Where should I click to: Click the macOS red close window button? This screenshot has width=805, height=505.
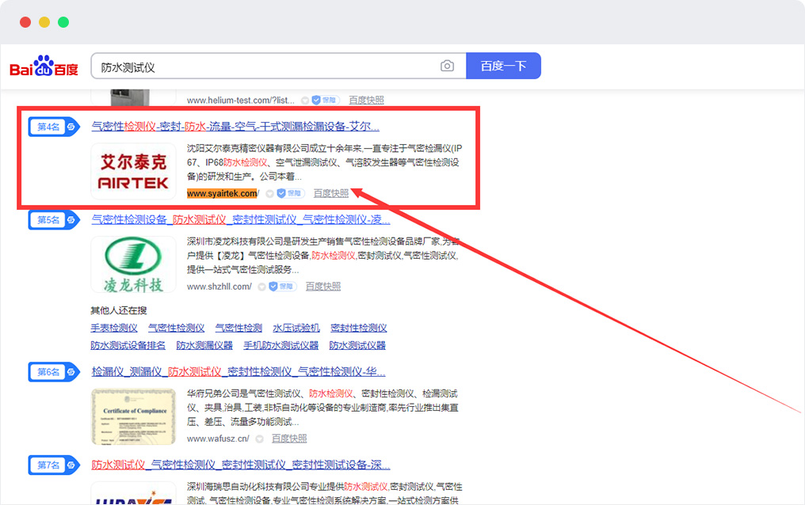click(25, 22)
